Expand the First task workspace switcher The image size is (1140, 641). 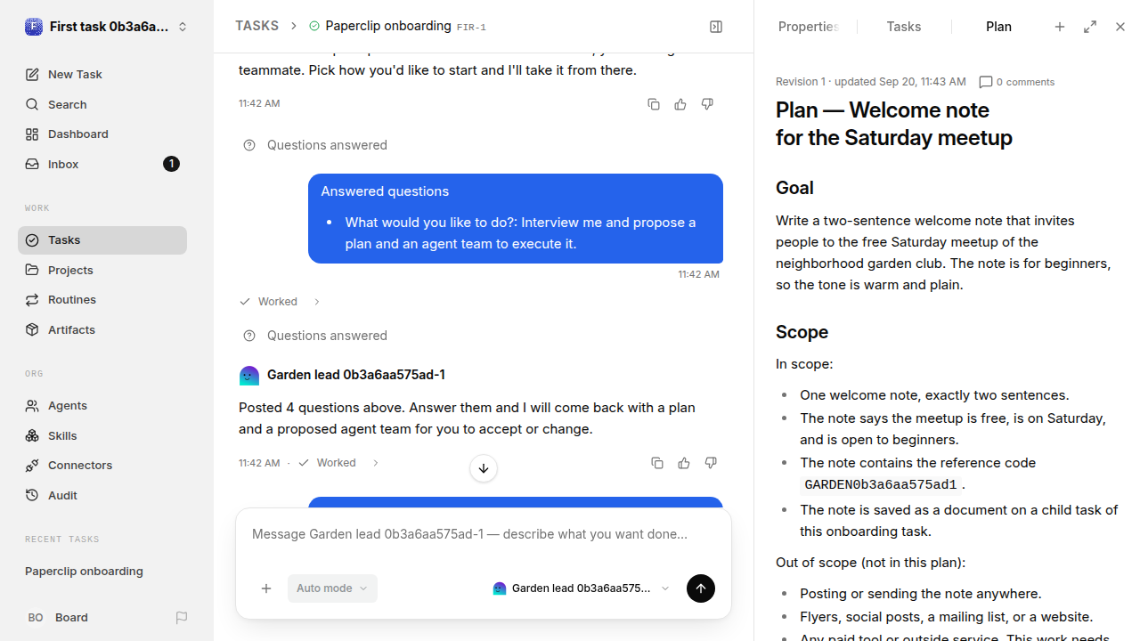[107, 27]
